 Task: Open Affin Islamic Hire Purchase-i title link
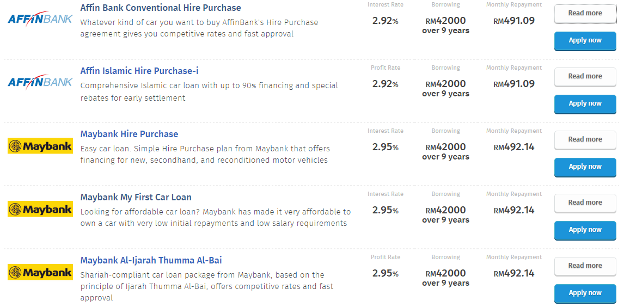(x=139, y=71)
